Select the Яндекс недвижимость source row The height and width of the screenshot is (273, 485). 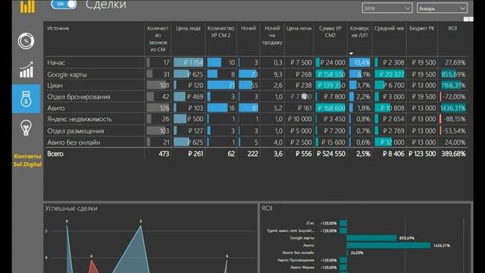pyautogui.click(x=256, y=119)
